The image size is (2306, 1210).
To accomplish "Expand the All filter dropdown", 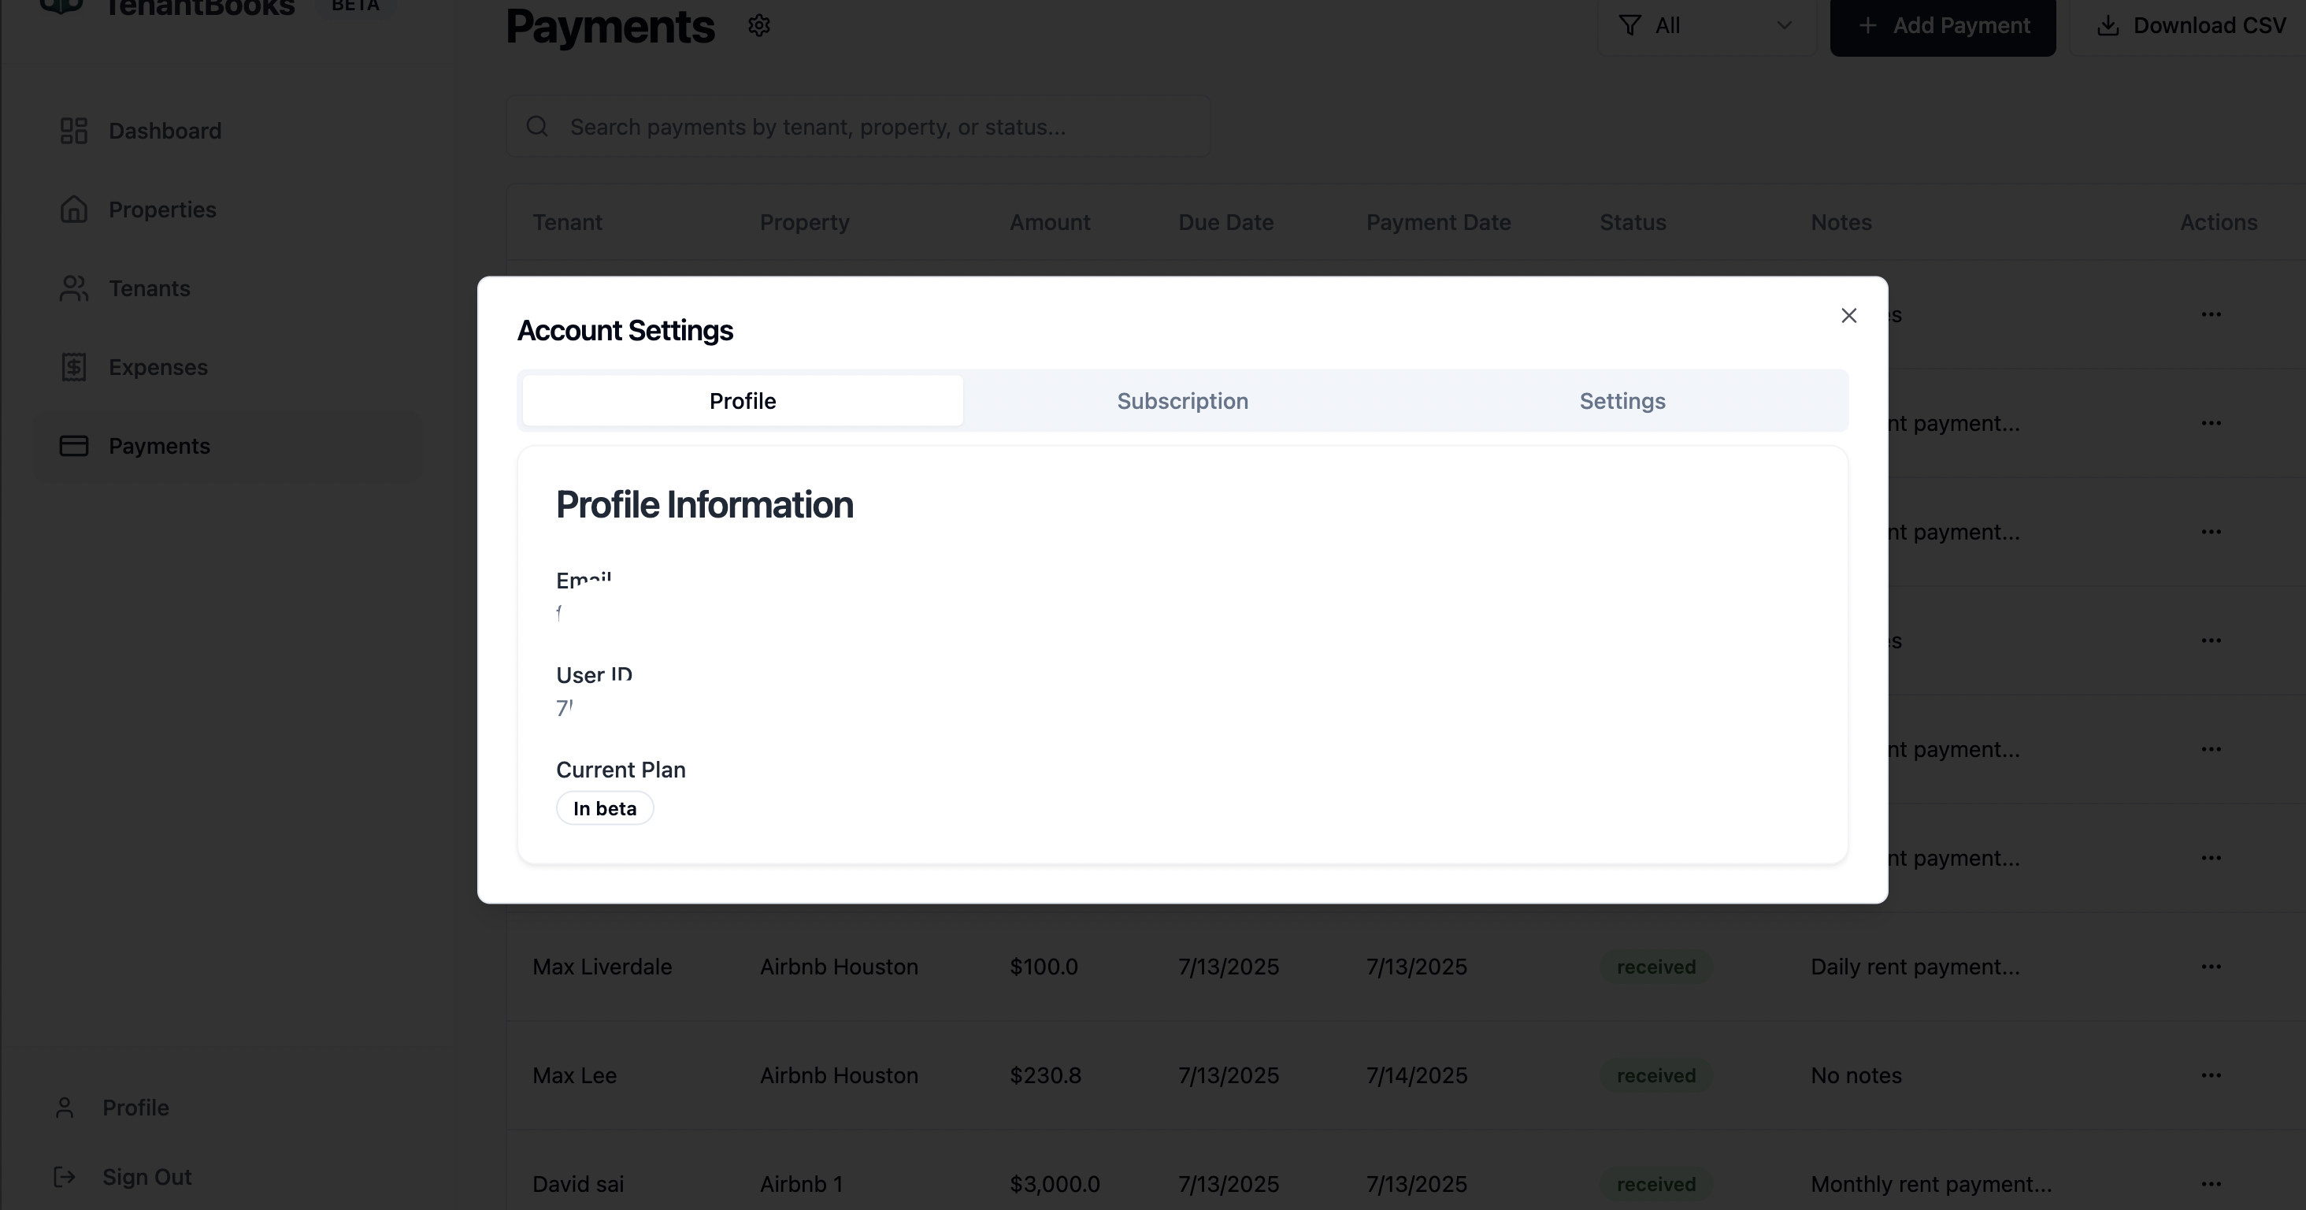I will pos(1707,26).
